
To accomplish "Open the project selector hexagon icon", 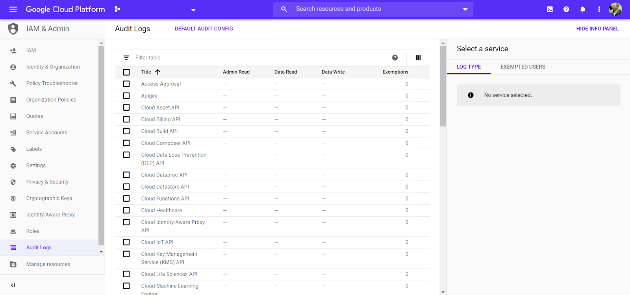I will pyautogui.click(x=117, y=9).
